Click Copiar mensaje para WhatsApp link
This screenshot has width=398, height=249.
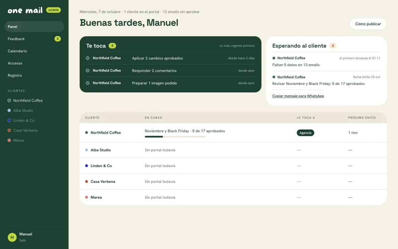tap(298, 96)
